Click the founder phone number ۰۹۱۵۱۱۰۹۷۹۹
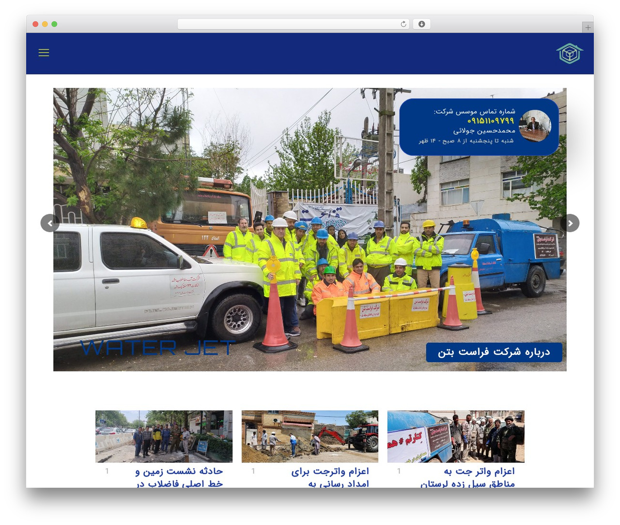This screenshot has width=620, height=525. pos(490,121)
